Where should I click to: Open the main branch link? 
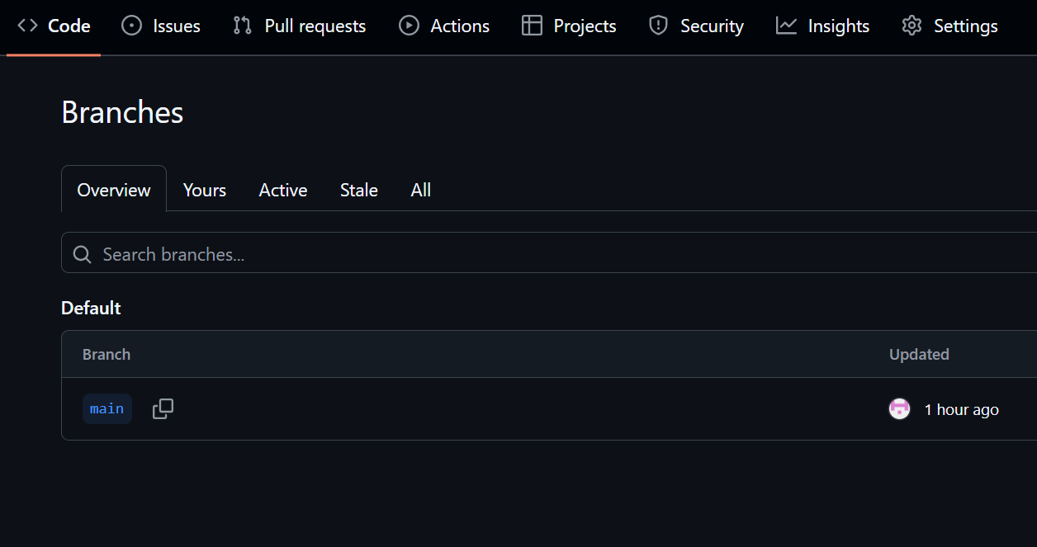[107, 409]
